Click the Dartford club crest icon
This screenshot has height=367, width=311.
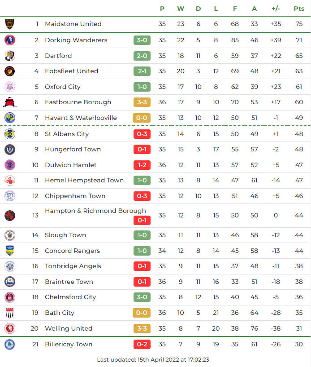point(9,56)
